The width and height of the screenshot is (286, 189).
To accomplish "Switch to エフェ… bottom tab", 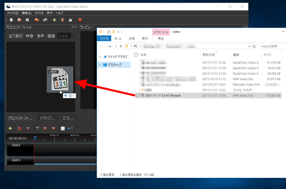I will click(x=68, y=118).
